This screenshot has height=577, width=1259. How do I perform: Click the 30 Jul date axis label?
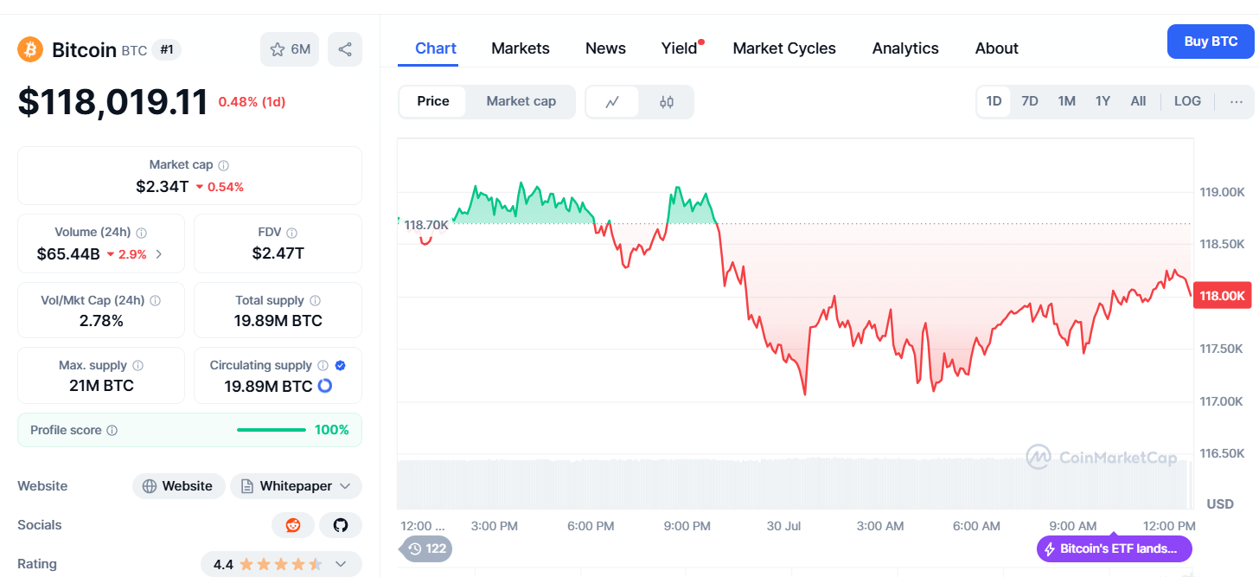pyautogui.click(x=784, y=526)
